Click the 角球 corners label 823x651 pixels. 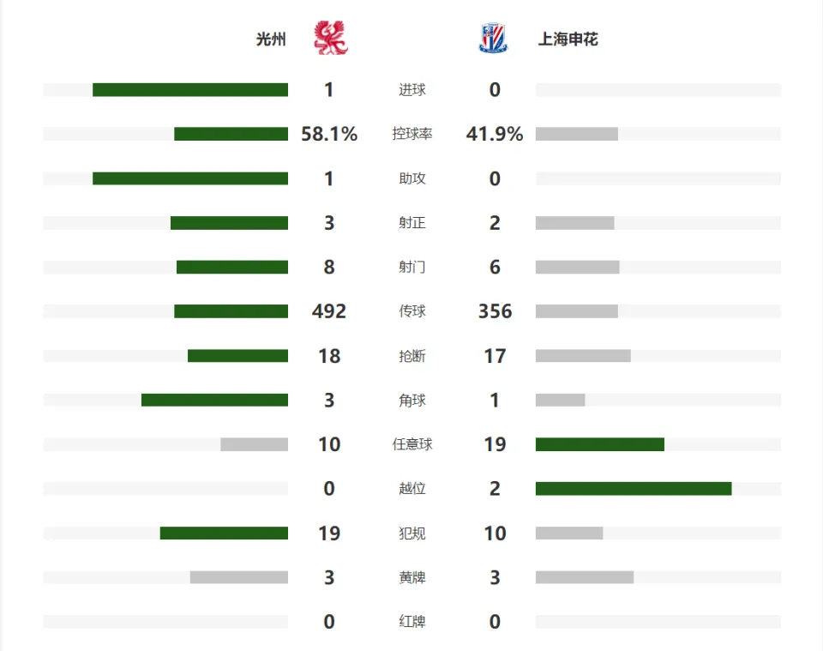click(x=412, y=400)
